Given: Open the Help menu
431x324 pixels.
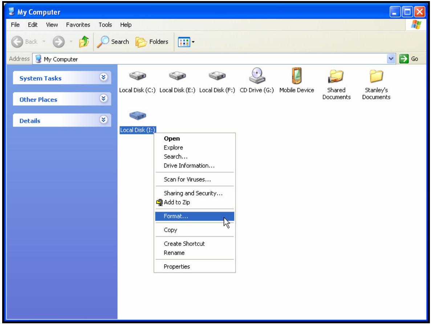Looking at the screenshot, I should point(126,25).
